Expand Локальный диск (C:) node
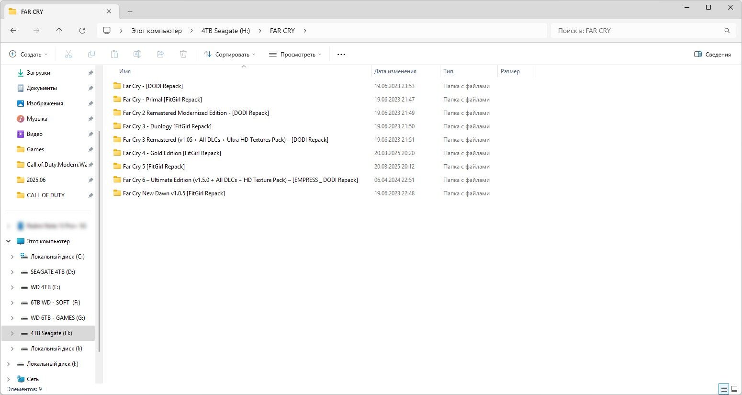The height and width of the screenshot is (395, 742). click(12, 257)
